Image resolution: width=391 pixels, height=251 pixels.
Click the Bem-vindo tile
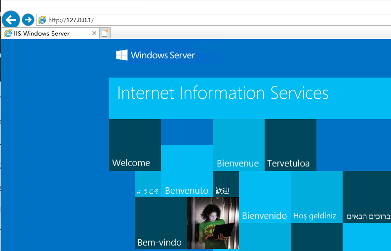(161, 223)
